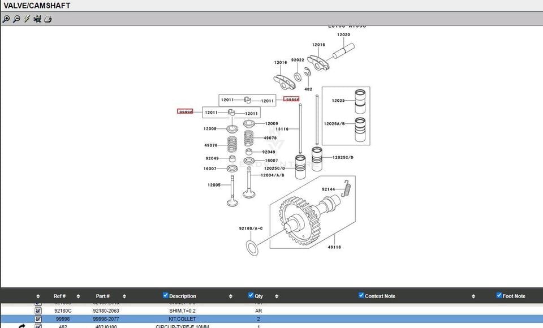Click the left red 99996 callout
The width and height of the screenshot is (543, 328).
[x=185, y=112]
